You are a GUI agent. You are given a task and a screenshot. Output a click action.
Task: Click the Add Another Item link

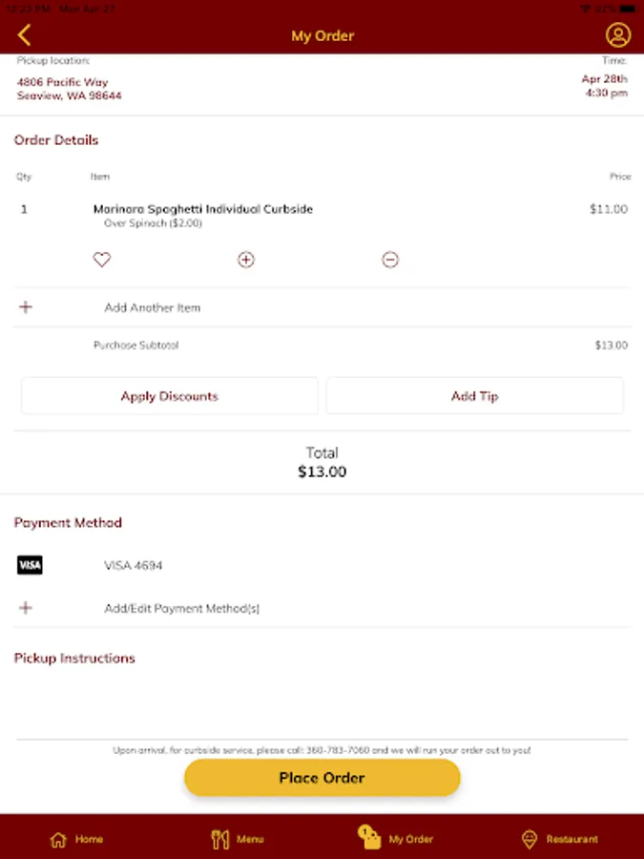153,307
